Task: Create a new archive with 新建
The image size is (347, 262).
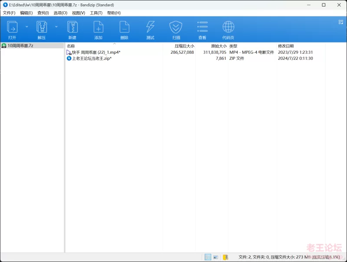Action: click(x=72, y=27)
